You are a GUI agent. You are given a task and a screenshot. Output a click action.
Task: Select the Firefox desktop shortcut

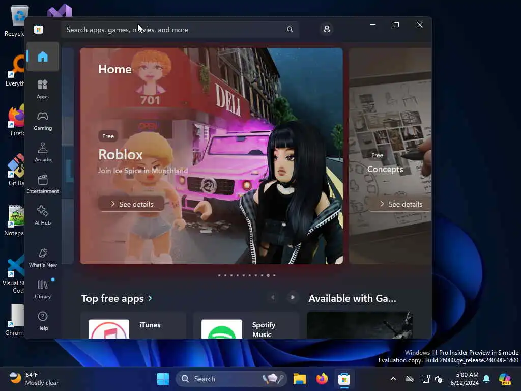point(16,120)
